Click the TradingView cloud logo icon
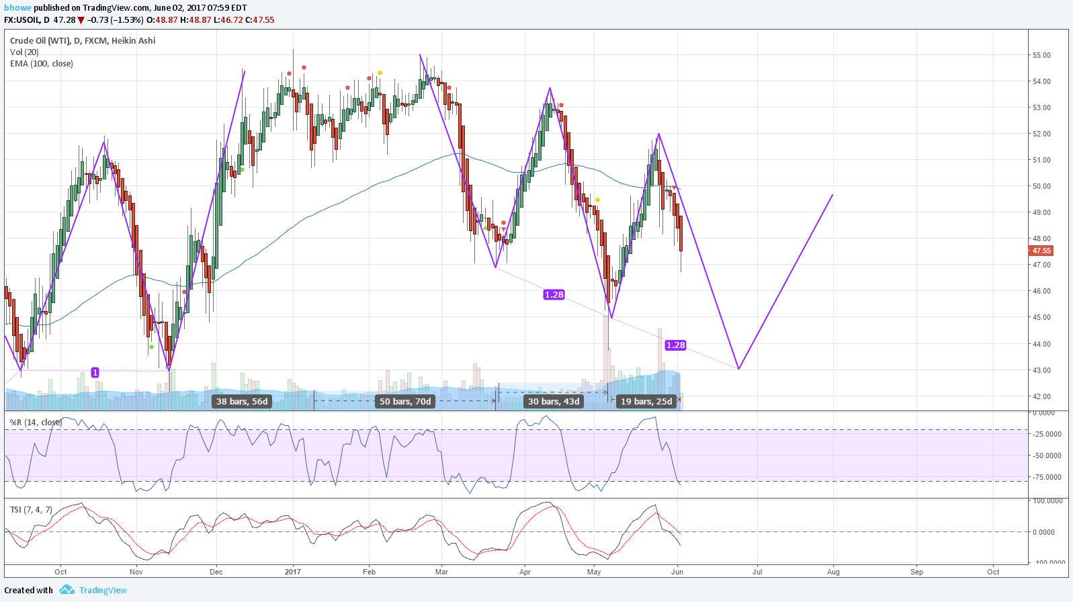Viewport: 1073px width, 602px height. point(67,590)
